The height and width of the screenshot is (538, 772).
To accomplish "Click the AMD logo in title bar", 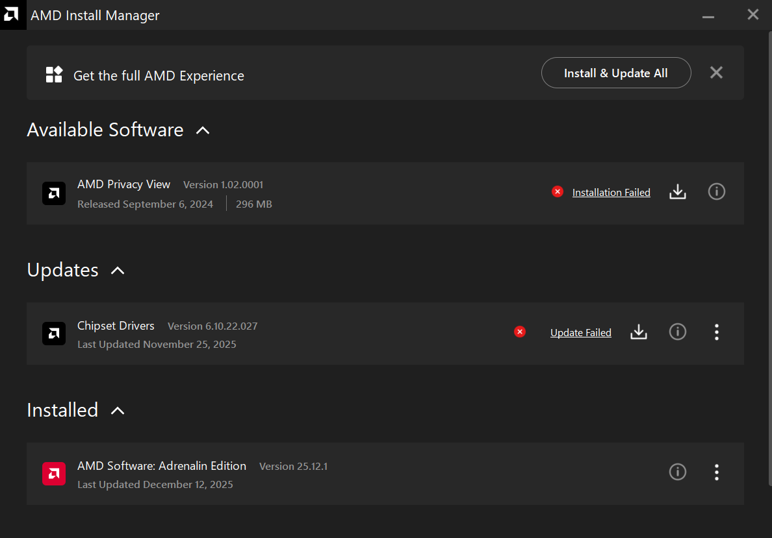I will pos(11,15).
